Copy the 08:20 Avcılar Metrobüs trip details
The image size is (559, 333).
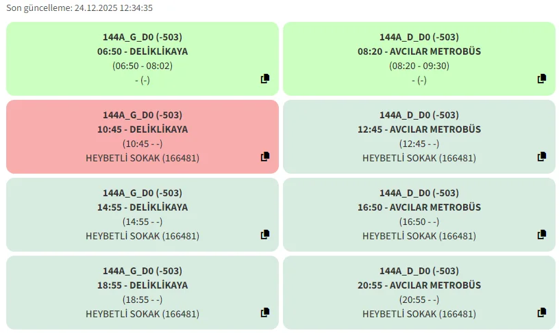point(542,79)
